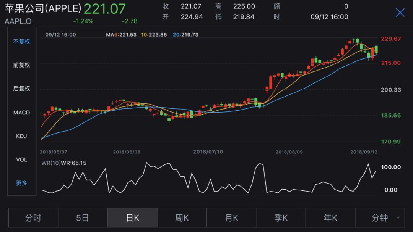This screenshot has width=413, height=232.
Task: Click the 229.67 price axis label
Action: tap(391, 39)
